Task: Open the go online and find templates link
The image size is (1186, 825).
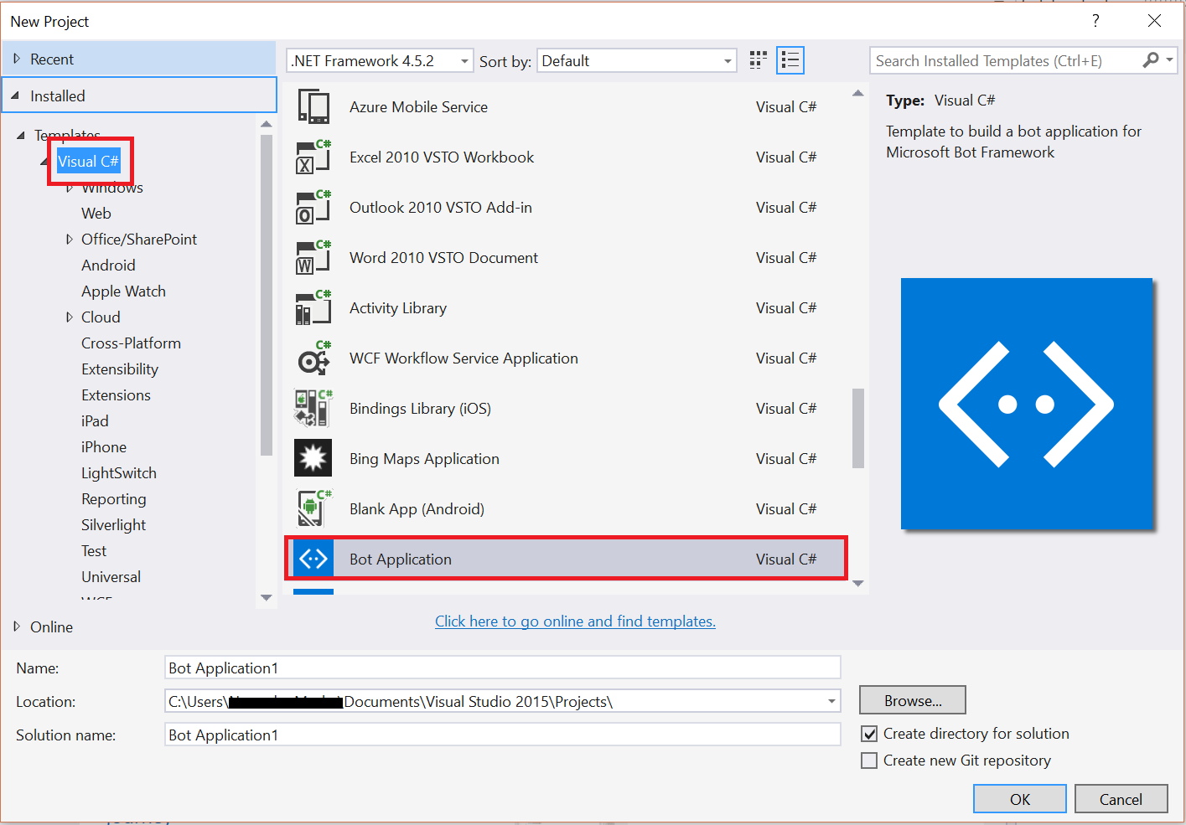Action: 575,621
